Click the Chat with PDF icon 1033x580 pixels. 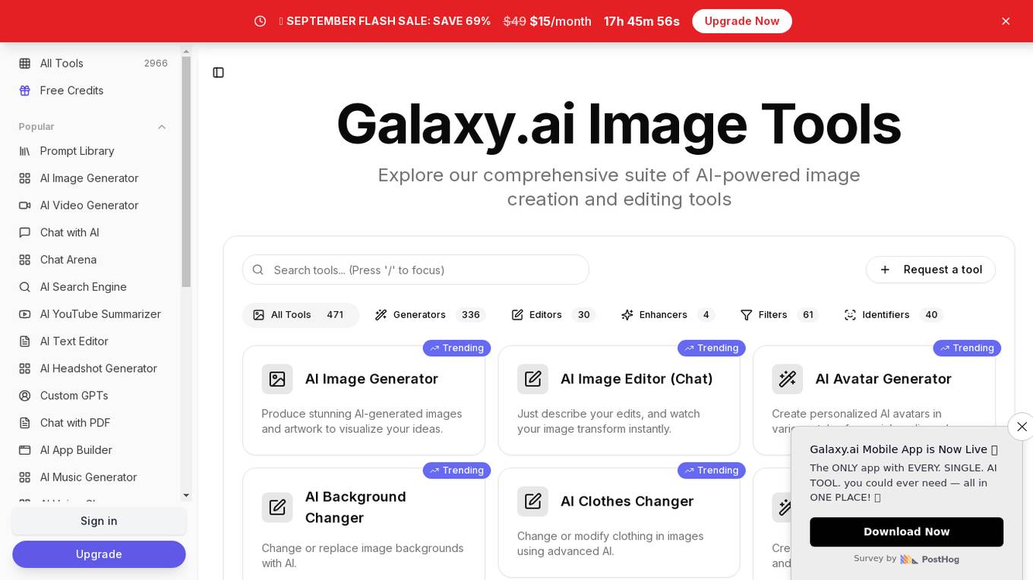click(x=25, y=423)
